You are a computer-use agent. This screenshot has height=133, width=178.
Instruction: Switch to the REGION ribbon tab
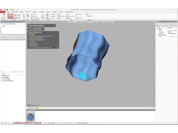35,12
